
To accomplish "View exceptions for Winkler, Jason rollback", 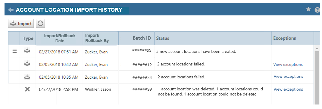I will 288,89.
